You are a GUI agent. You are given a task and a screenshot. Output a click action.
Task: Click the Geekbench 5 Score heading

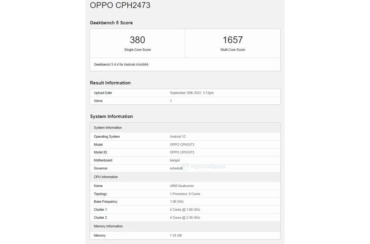(111, 22)
